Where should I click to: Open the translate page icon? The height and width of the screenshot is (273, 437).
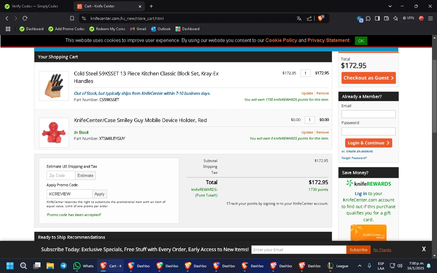click(x=299, y=18)
